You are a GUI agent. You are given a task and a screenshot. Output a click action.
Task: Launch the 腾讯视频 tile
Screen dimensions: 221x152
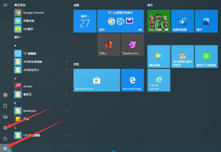pyautogui.click(x=159, y=56)
